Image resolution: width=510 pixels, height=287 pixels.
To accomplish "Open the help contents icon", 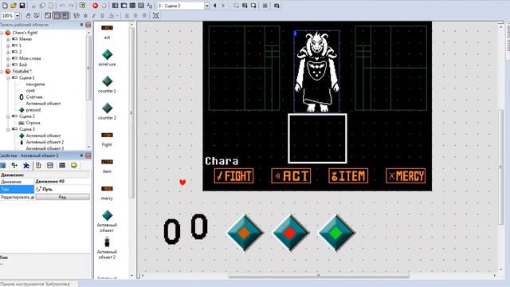I will 82,6.
